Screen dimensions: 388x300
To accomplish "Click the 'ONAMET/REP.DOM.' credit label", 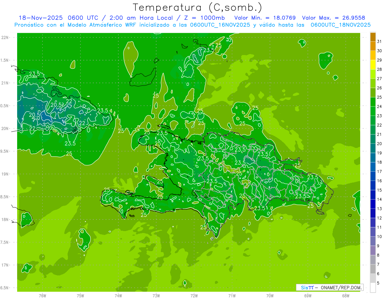I will click(x=341, y=287).
